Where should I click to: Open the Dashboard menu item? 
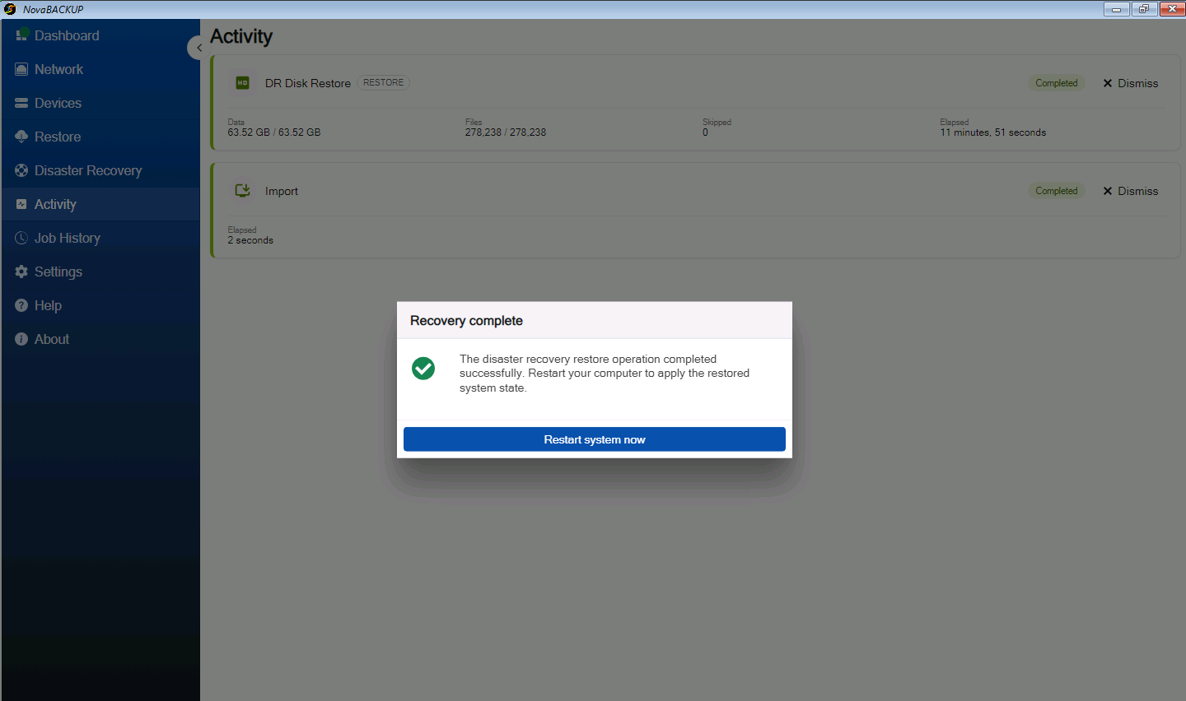point(100,35)
